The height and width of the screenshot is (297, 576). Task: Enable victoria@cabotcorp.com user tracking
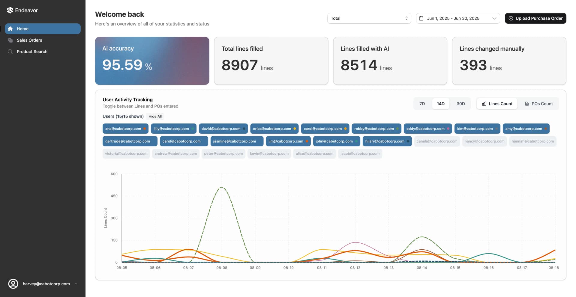point(126,153)
